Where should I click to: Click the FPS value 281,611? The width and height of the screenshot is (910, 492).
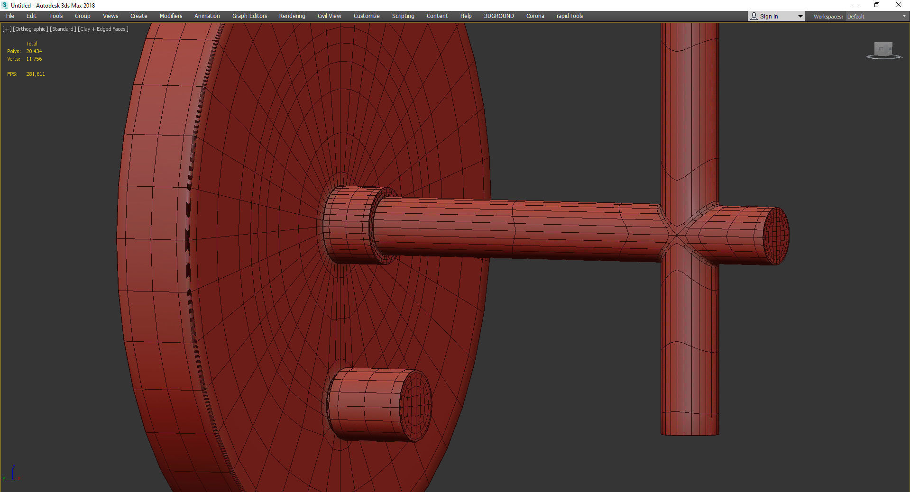click(x=36, y=74)
